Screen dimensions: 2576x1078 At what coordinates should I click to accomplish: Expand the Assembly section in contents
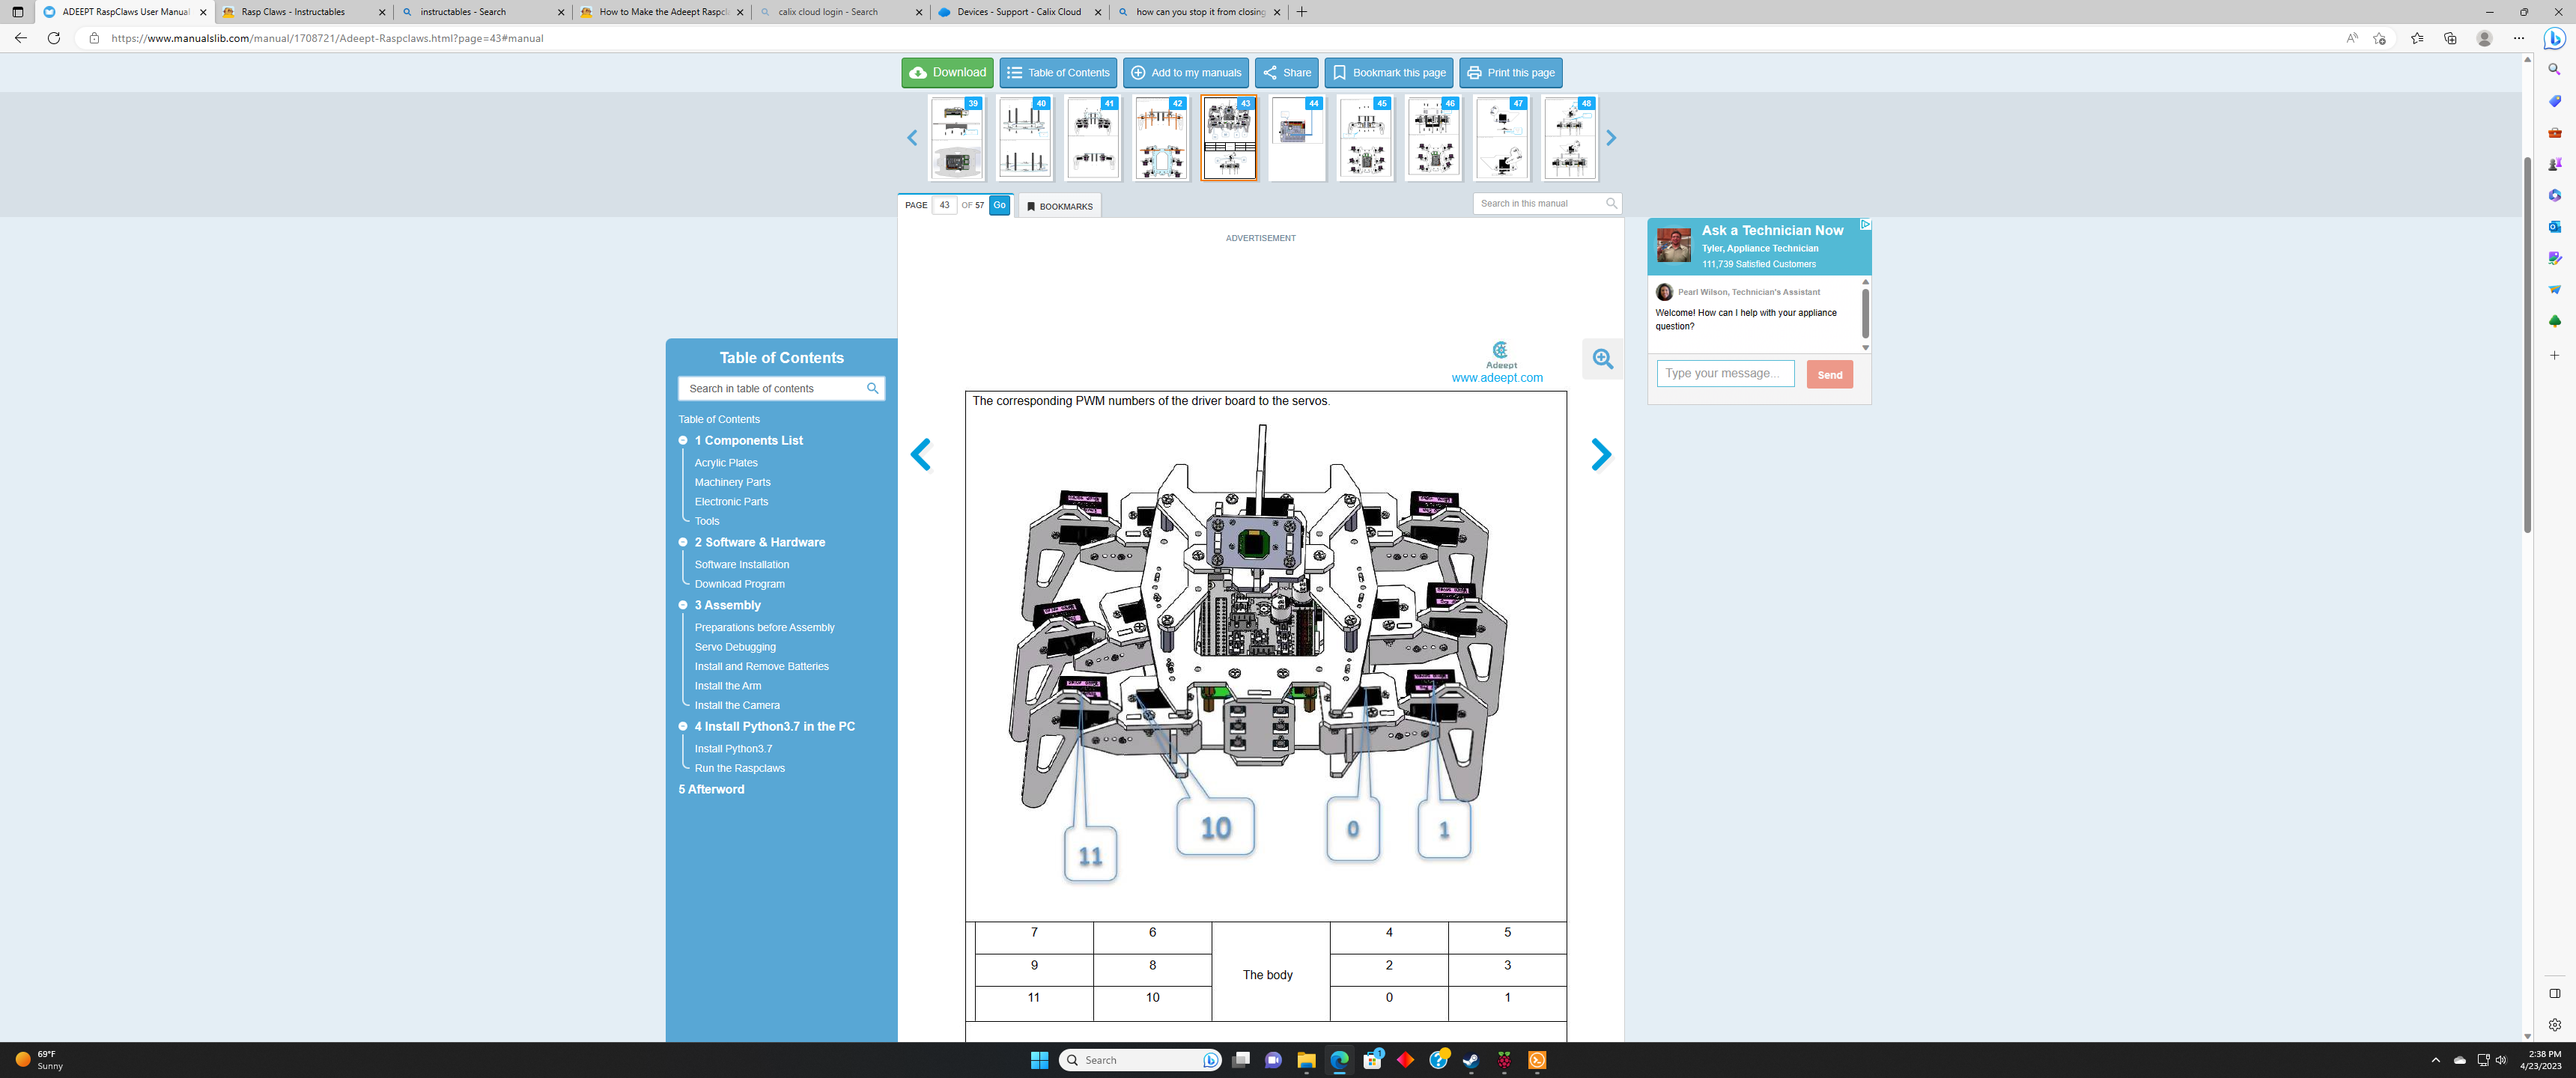point(685,605)
